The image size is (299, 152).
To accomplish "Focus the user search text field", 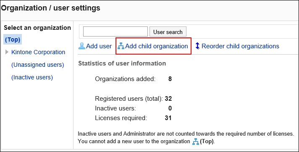I will pyautogui.click(x=115, y=31).
